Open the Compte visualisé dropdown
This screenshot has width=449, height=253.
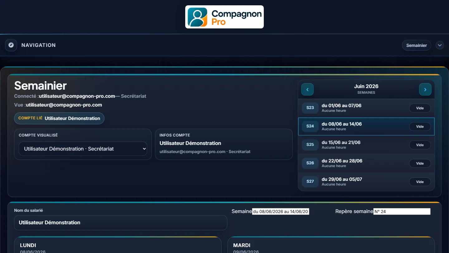click(83, 149)
